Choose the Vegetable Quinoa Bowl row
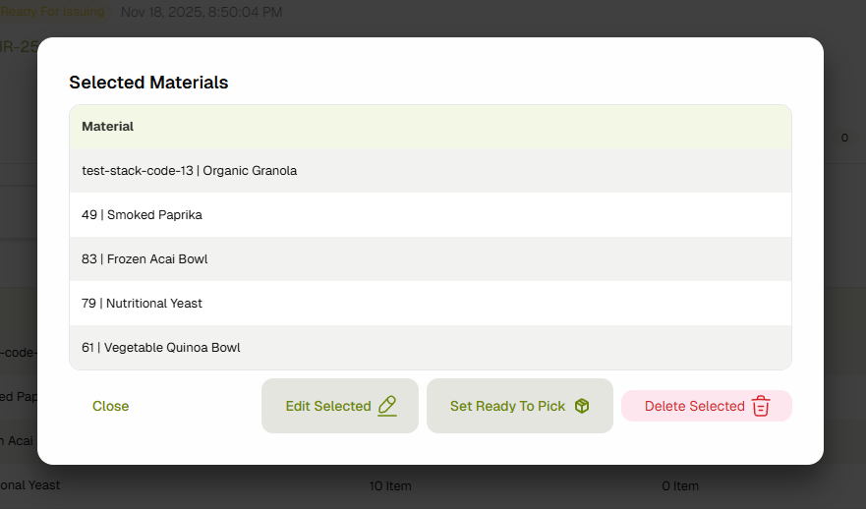 point(161,348)
